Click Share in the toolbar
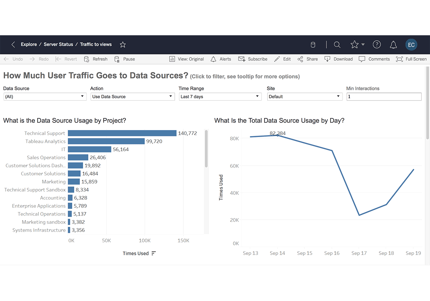The width and height of the screenshot is (430, 301). pos(308,59)
